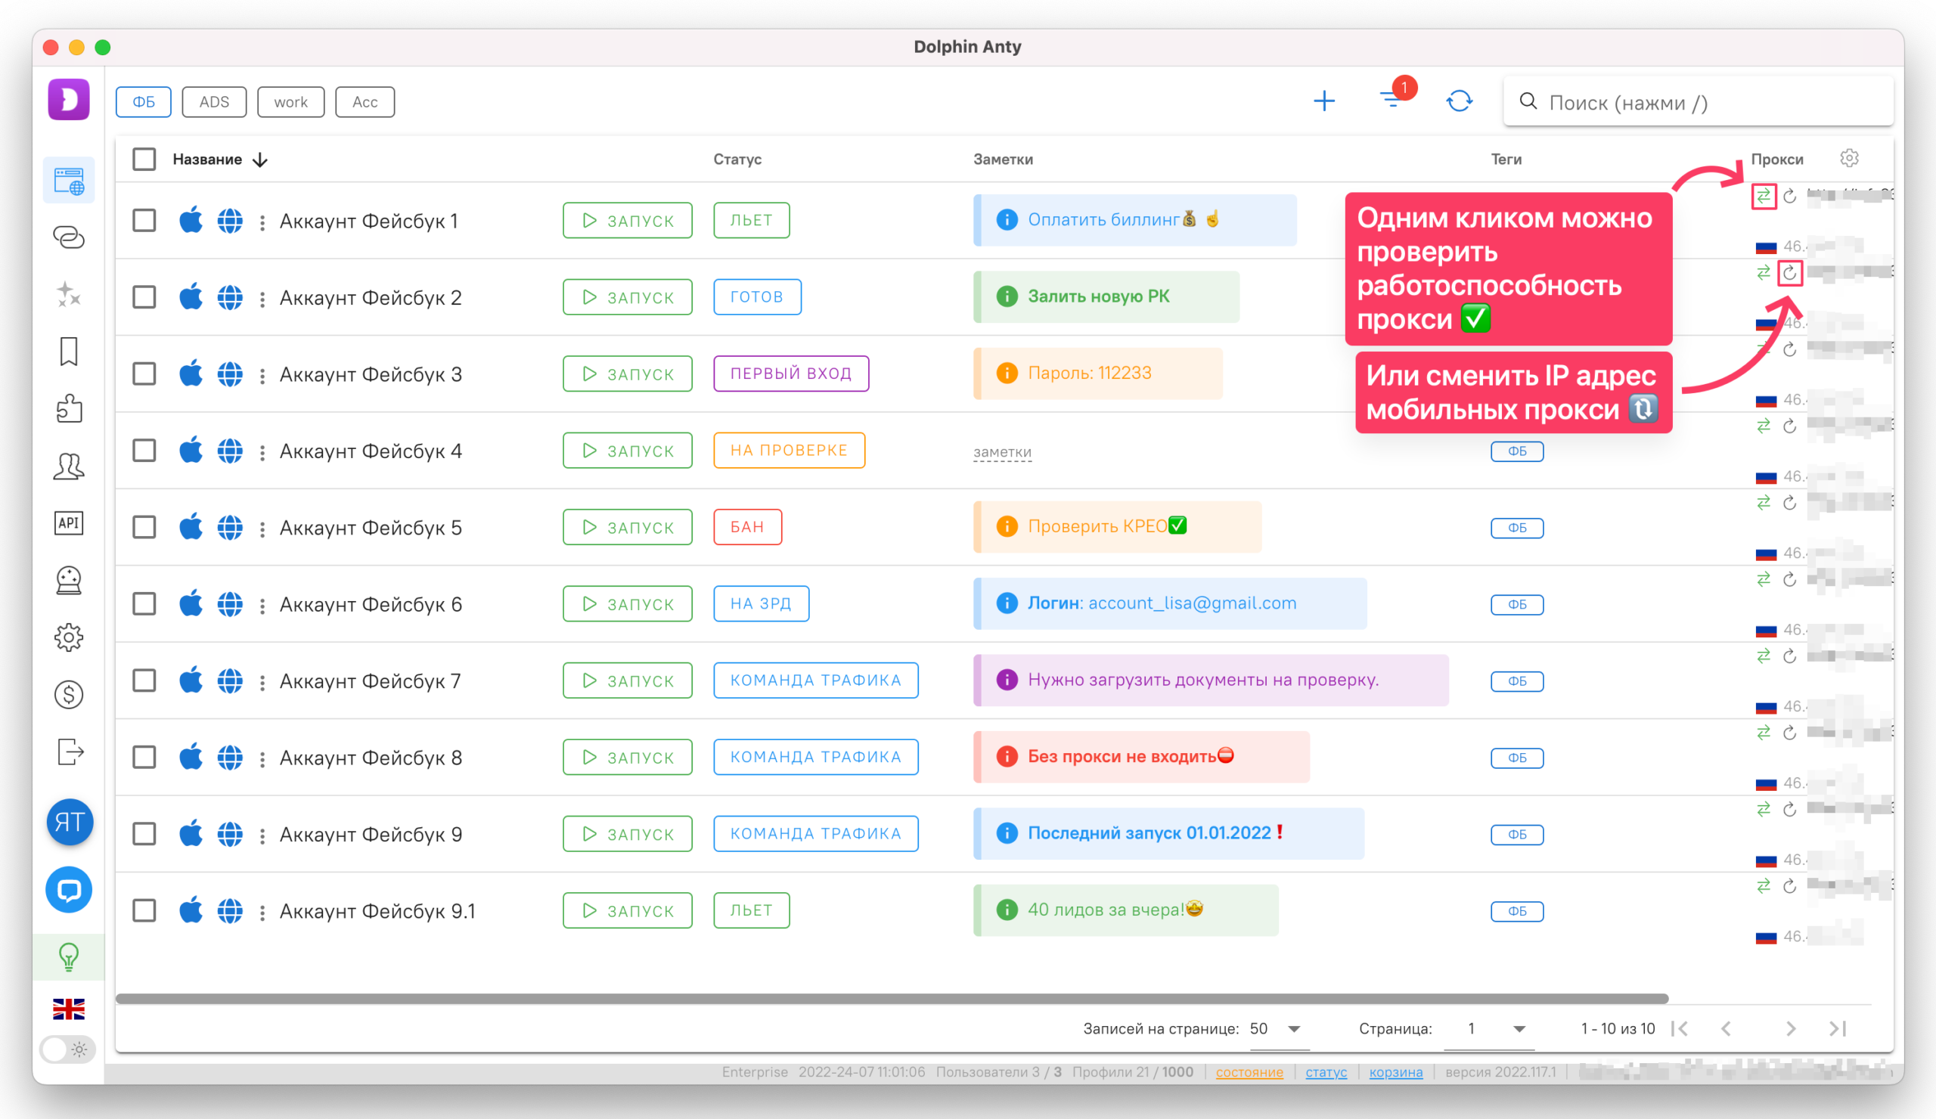The height and width of the screenshot is (1119, 1936).
Task: Open the корзина link in status bar
Action: (1395, 1072)
